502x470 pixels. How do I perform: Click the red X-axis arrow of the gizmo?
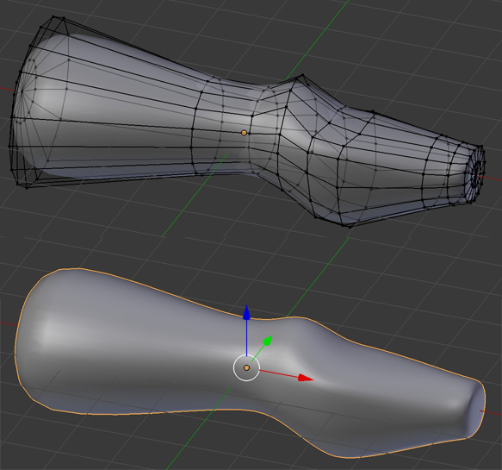[286, 375]
